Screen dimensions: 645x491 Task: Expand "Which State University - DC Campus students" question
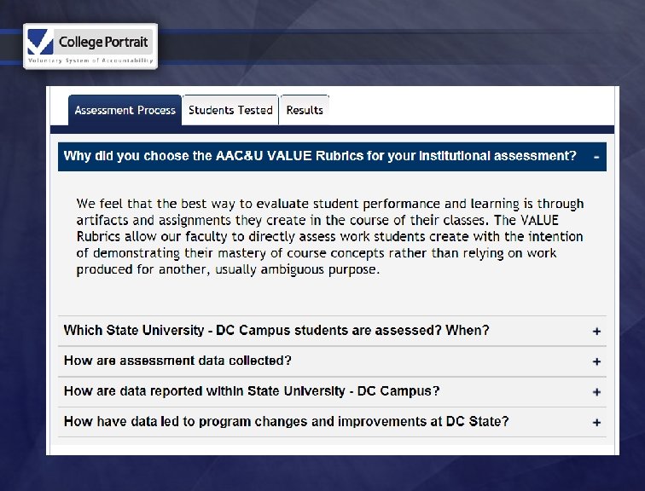click(x=276, y=331)
